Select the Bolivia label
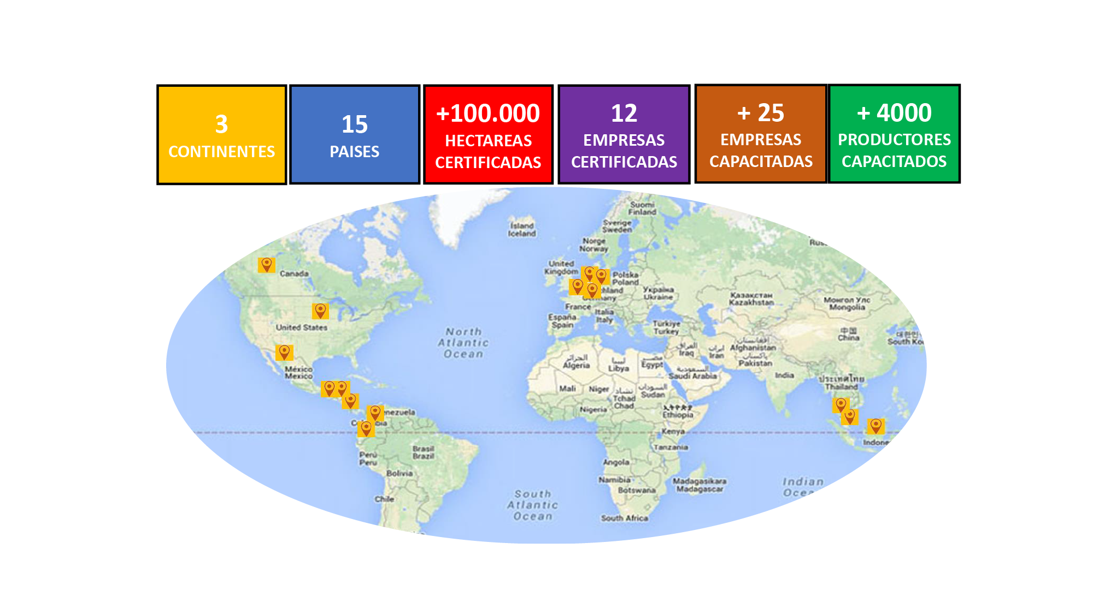1093x614 pixels. (399, 473)
